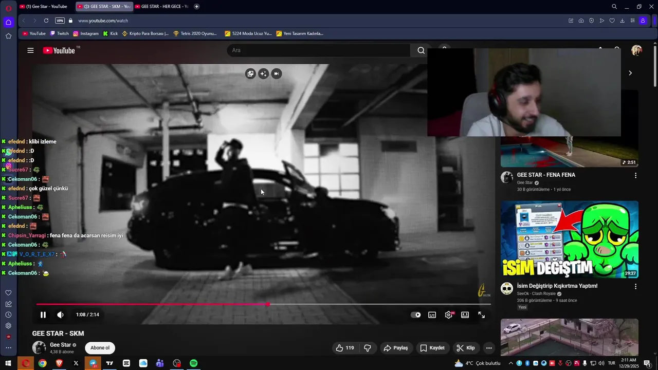
Task: Switch to the GEE STAR - HER GECE tab
Action: coord(161,7)
